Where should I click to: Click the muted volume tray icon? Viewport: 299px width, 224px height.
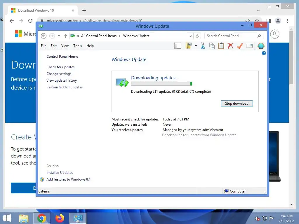258,218
